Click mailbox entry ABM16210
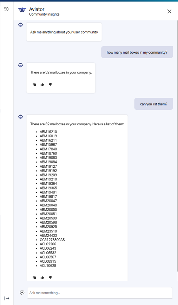Viewport: 178px width, 305px height. [48, 132]
